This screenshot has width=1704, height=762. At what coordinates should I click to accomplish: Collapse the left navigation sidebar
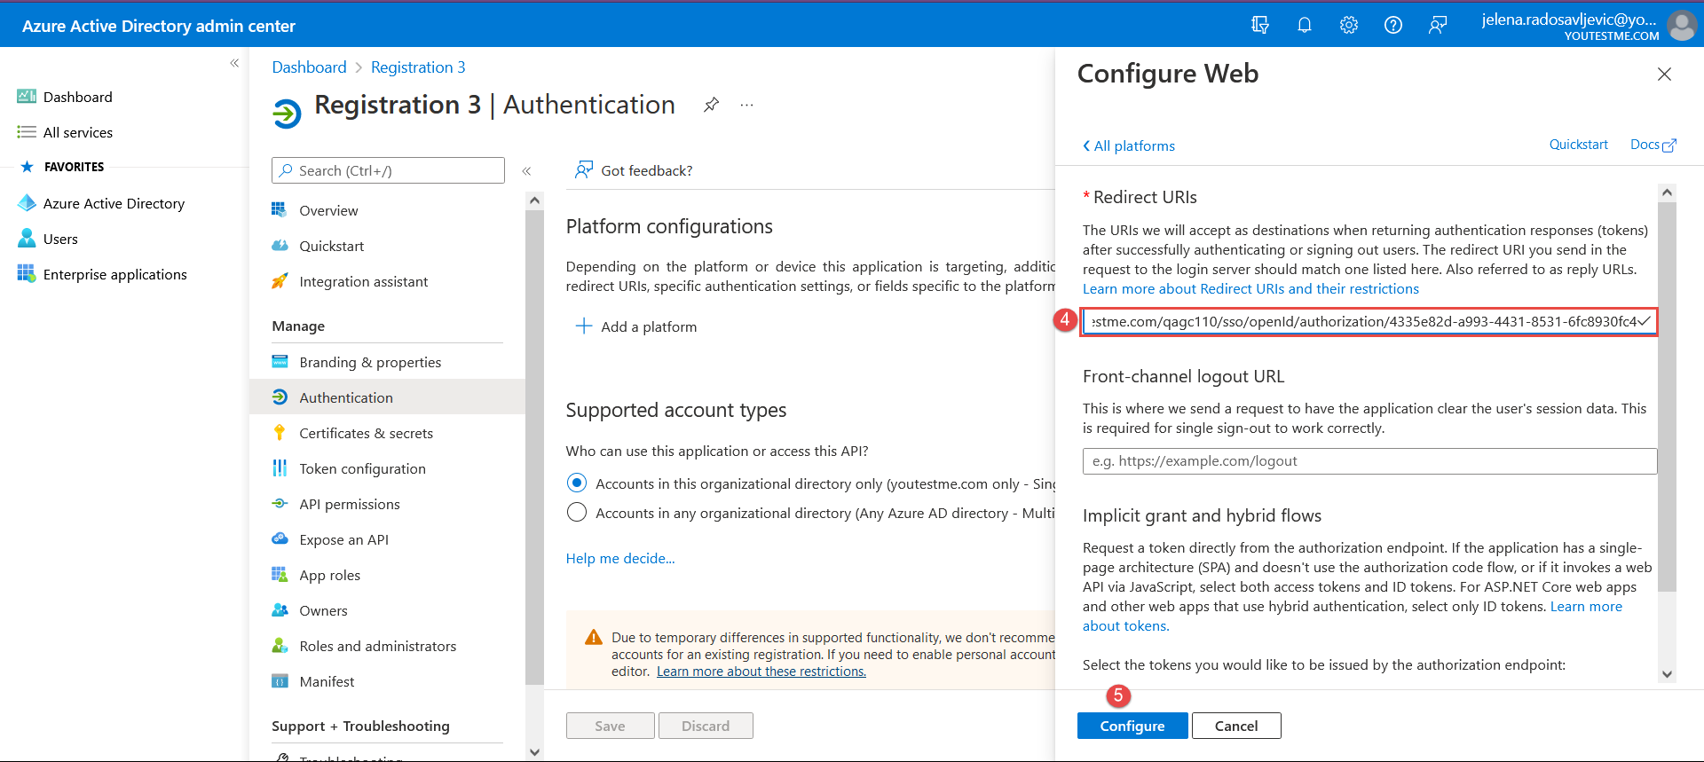pyautogui.click(x=234, y=63)
